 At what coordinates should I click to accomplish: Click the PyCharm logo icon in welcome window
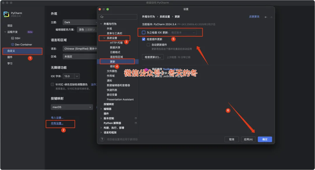6,14
